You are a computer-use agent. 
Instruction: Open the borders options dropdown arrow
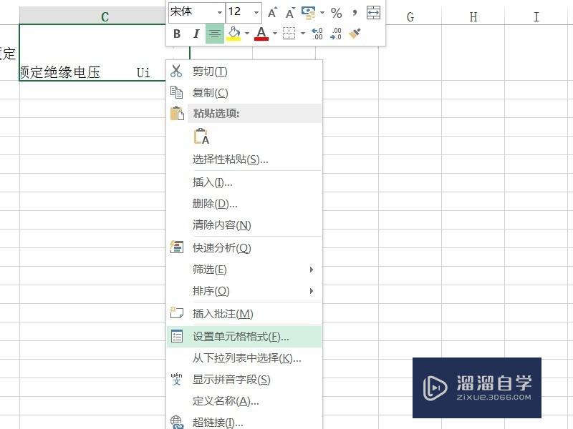pyautogui.click(x=302, y=33)
